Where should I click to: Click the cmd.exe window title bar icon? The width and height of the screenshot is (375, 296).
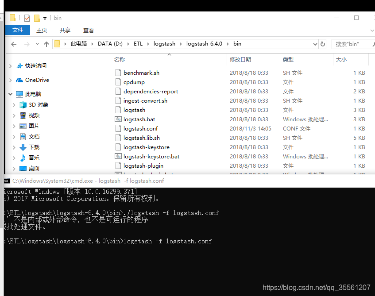click(7, 181)
